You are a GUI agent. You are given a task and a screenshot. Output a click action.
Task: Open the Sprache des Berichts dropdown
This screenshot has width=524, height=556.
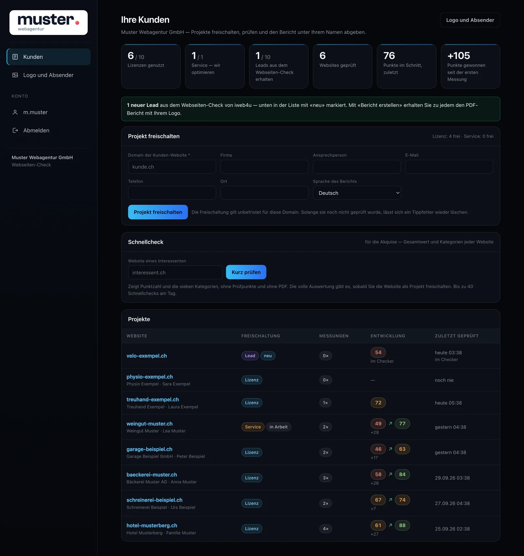pyautogui.click(x=357, y=193)
